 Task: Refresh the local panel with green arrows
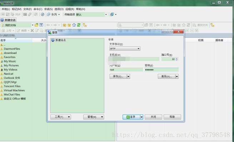[x=79, y=25]
